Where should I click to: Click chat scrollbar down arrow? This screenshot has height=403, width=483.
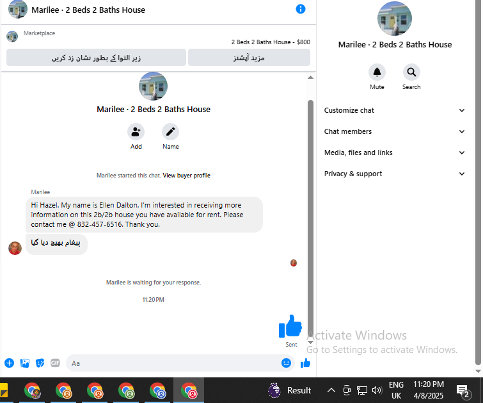310,342
